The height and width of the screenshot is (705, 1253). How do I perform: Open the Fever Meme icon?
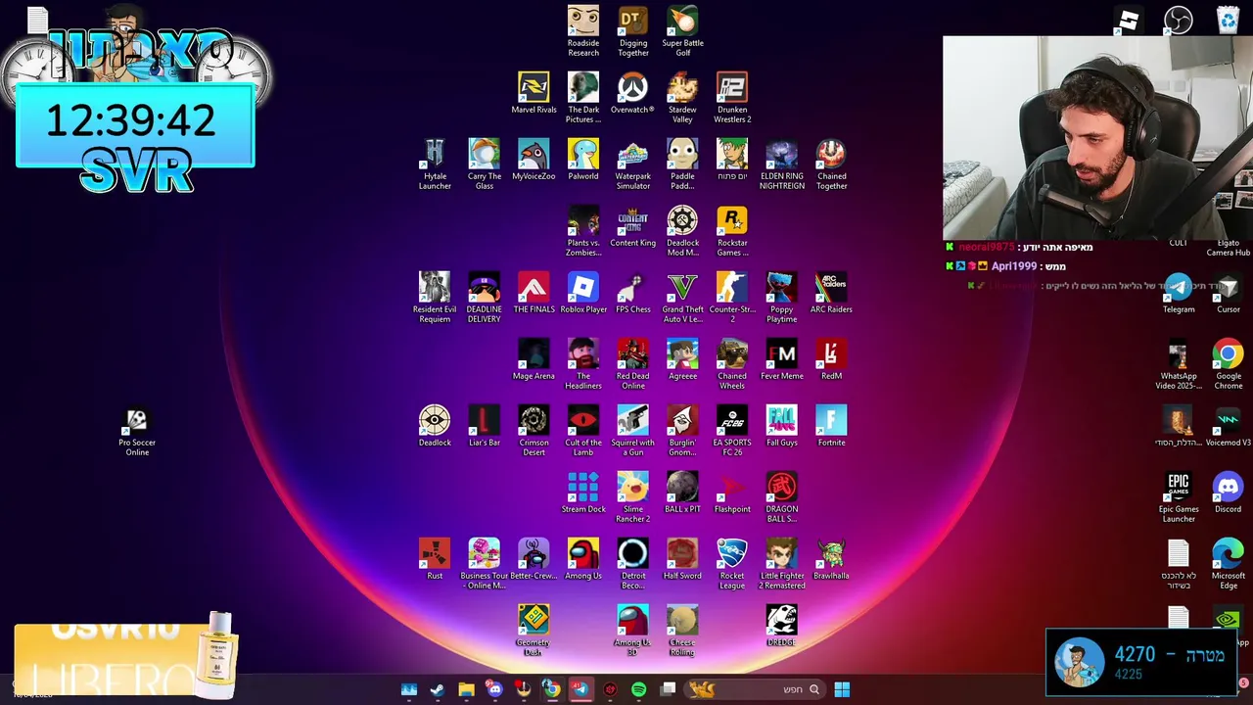(x=781, y=359)
